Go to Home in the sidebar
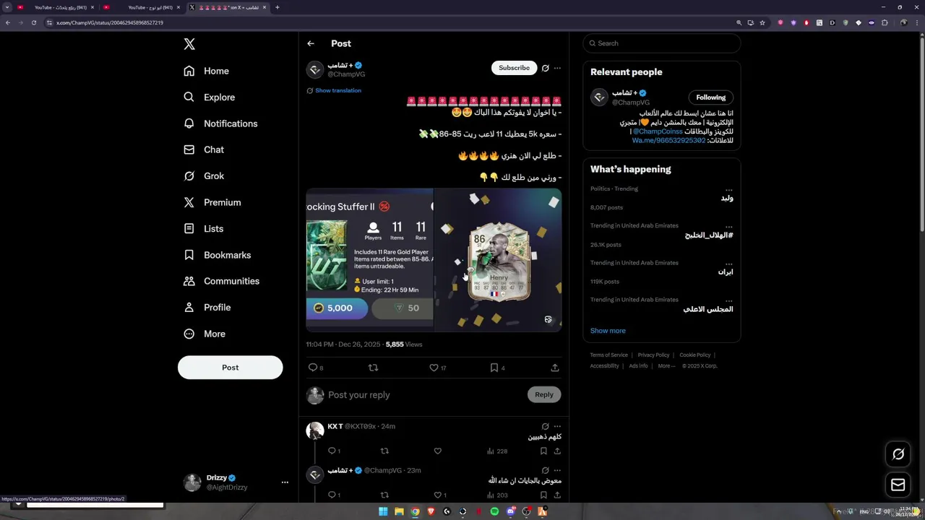Viewport: 925px width, 520px height. tap(207, 71)
